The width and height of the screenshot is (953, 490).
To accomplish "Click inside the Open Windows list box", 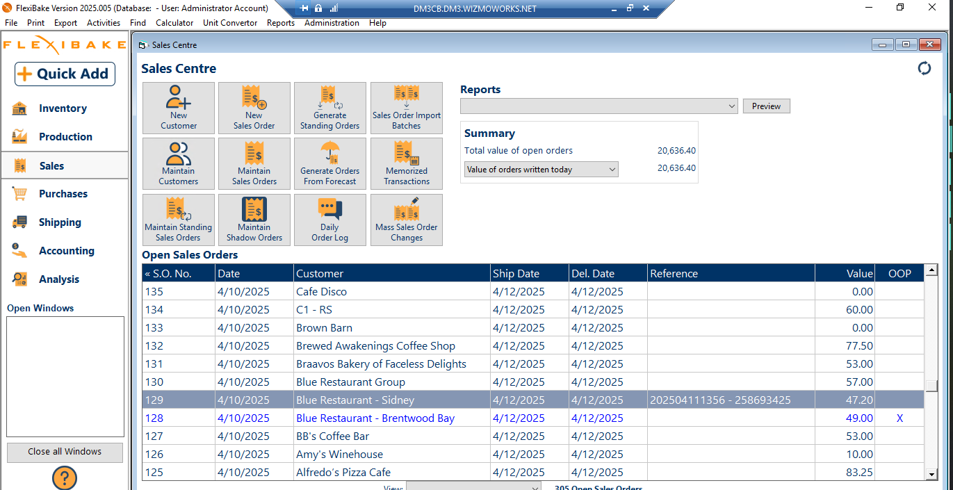I will tap(65, 377).
